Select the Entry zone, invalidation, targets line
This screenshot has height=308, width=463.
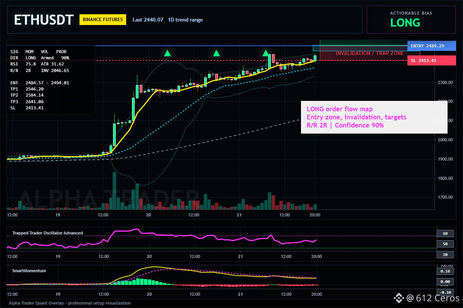pos(357,117)
